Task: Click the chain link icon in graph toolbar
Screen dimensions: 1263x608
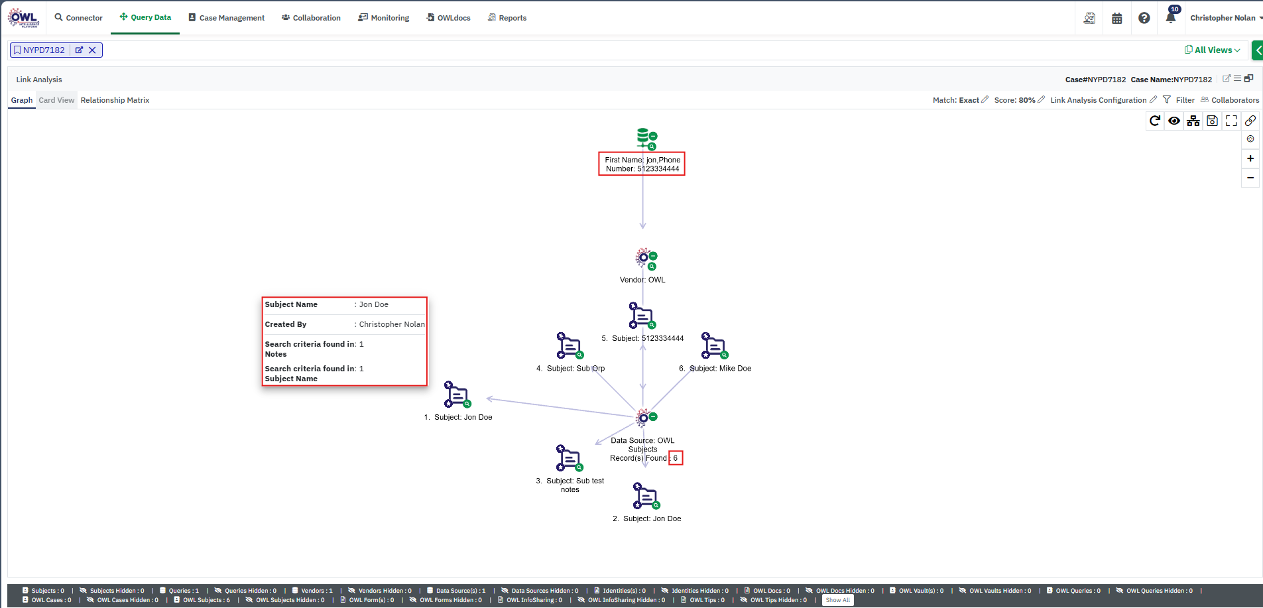Action: click(1250, 121)
